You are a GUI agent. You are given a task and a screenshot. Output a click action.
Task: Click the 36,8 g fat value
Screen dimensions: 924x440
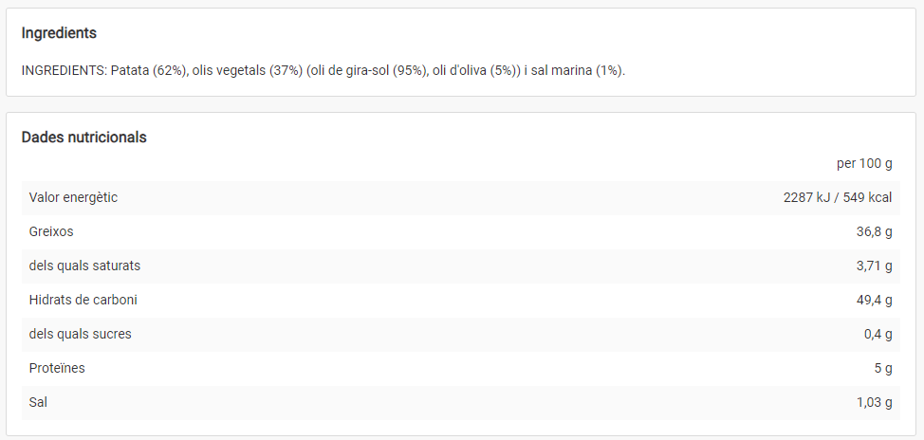[874, 231]
